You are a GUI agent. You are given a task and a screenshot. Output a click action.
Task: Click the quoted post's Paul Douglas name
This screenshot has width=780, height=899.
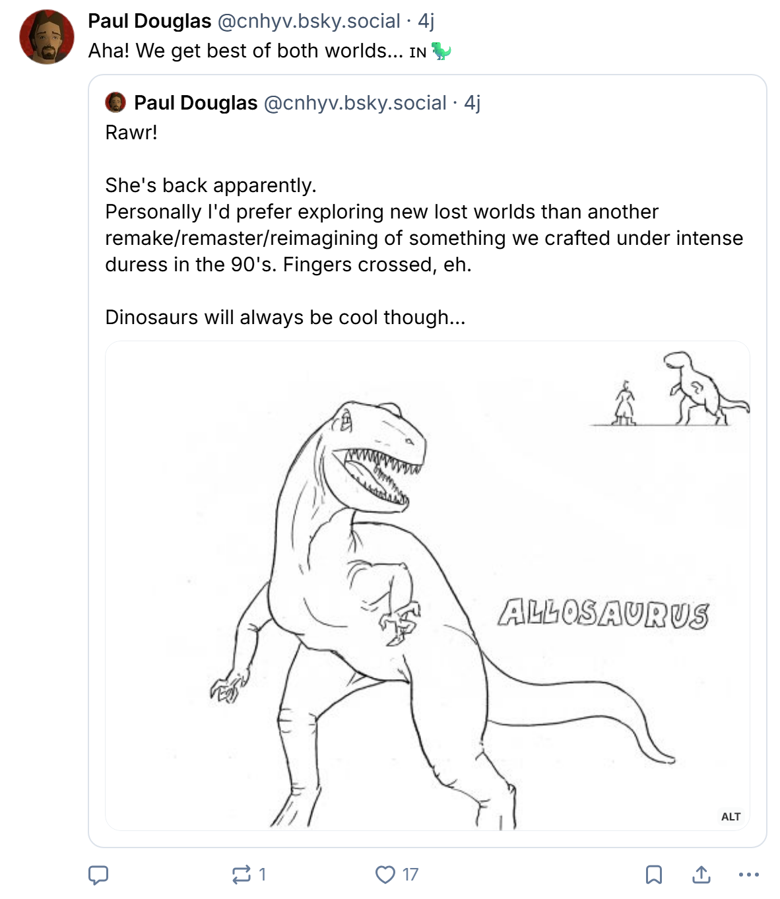195,103
